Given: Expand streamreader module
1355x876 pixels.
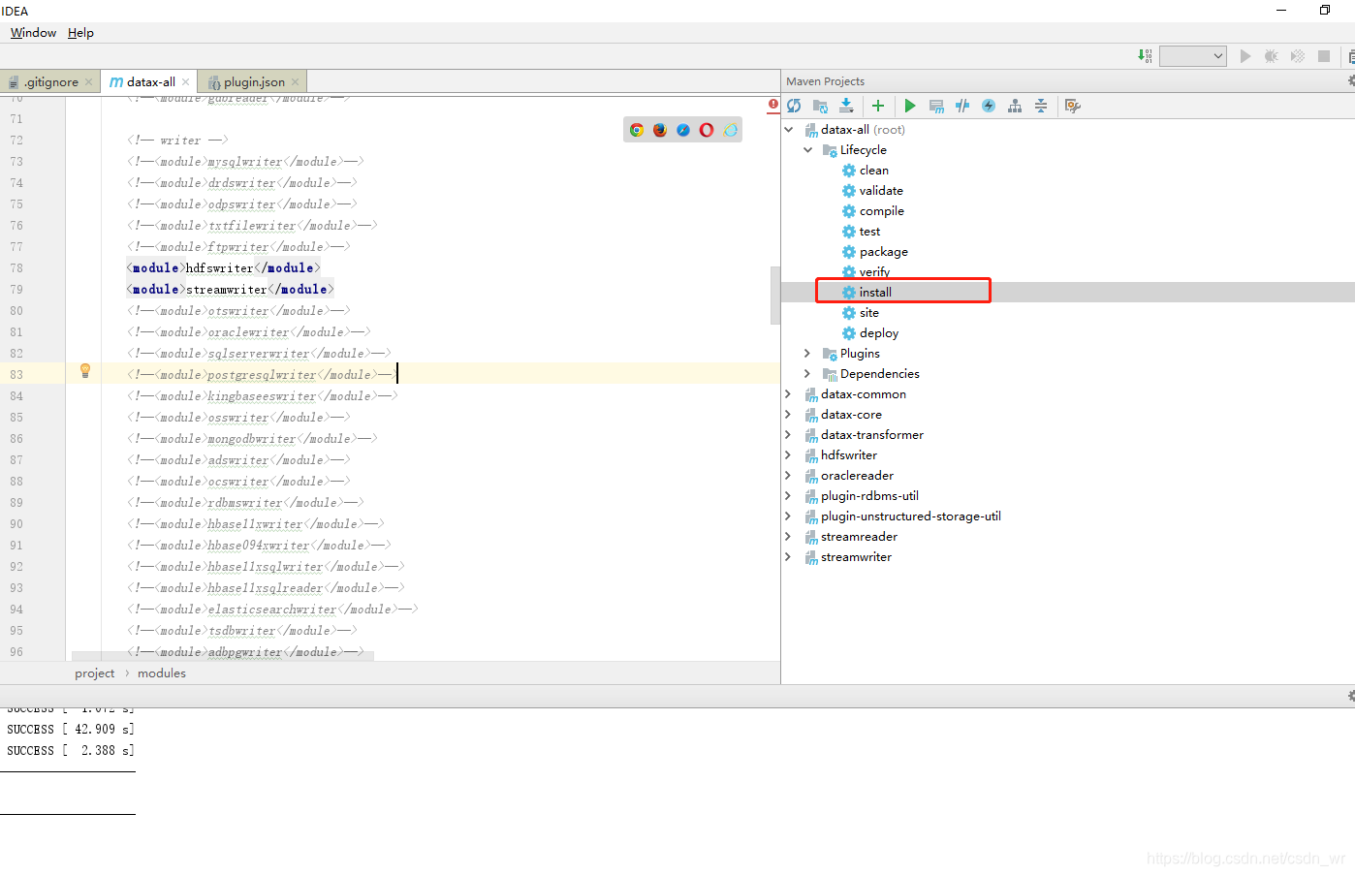Looking at the screenshot, I should click(788, 537).
